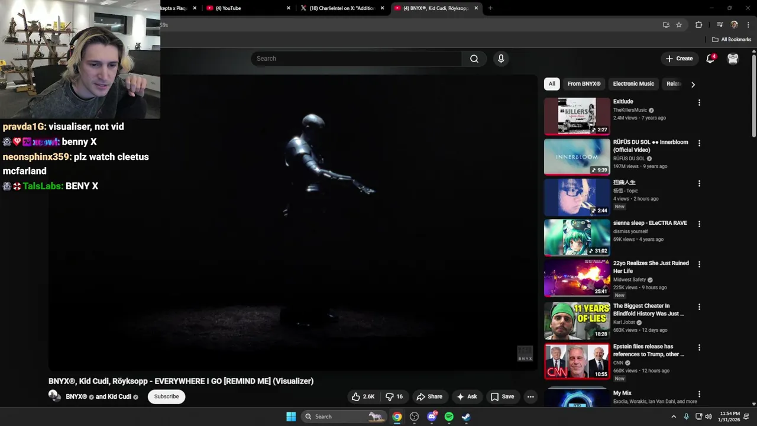The width and height of the screenshot is (757, 426).
Task: Subscribe to the BNYX channel
Action: tap(166, 396)
